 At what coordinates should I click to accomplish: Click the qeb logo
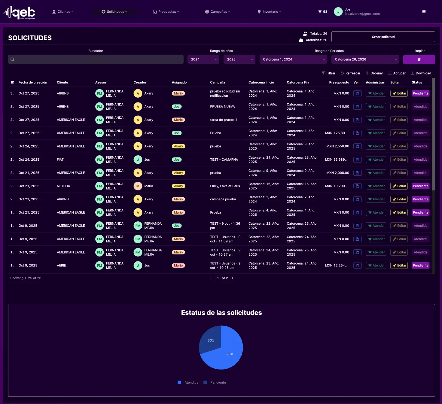(19, 13)
